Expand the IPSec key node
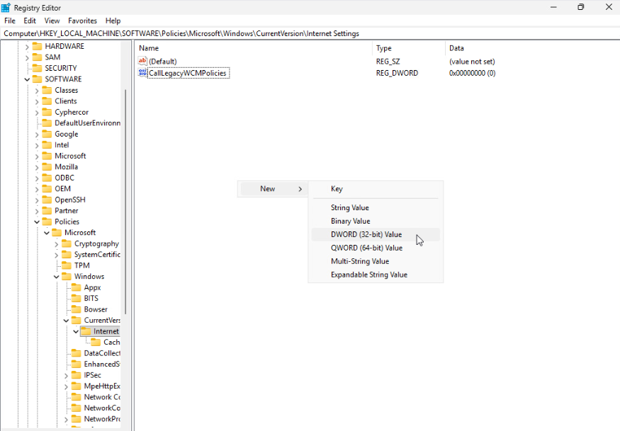620x431 pixels. (67, 375)
